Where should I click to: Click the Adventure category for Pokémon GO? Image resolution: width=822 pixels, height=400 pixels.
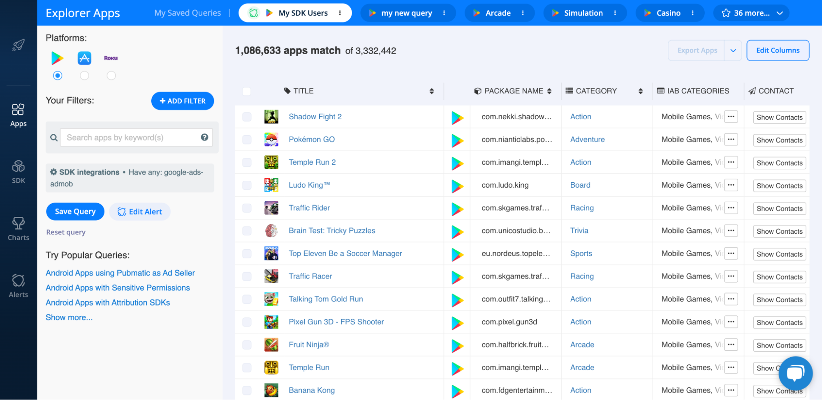click(588, 140)
